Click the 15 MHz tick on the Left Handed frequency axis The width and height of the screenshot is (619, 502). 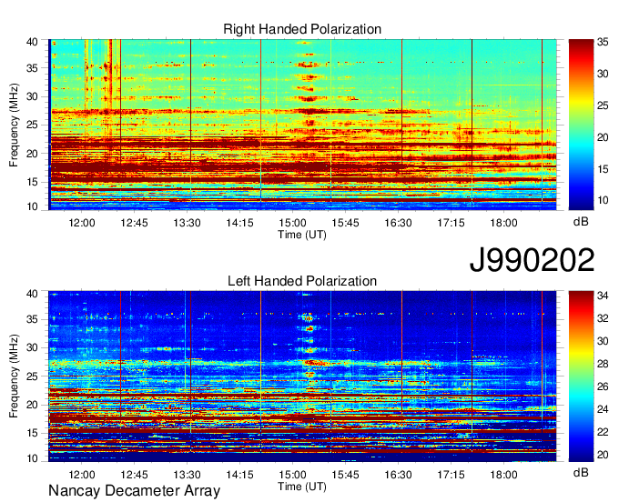(32, 434)
